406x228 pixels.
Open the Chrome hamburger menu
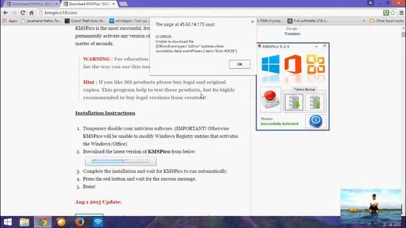[402, 13]
